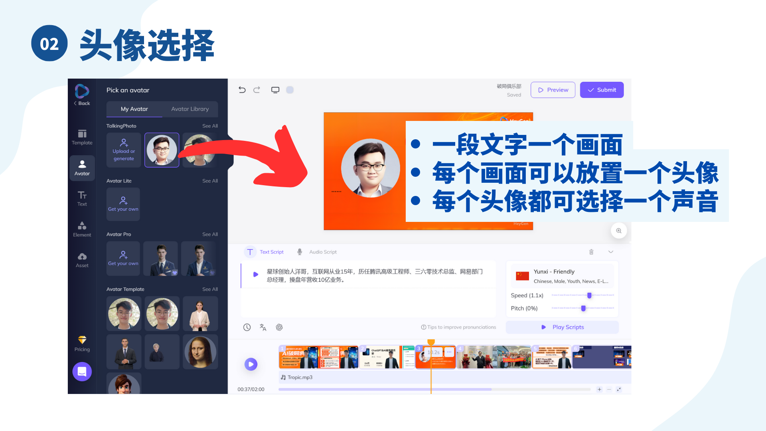
Task: Play the script paragraph arrow
Action: [256, 275]
